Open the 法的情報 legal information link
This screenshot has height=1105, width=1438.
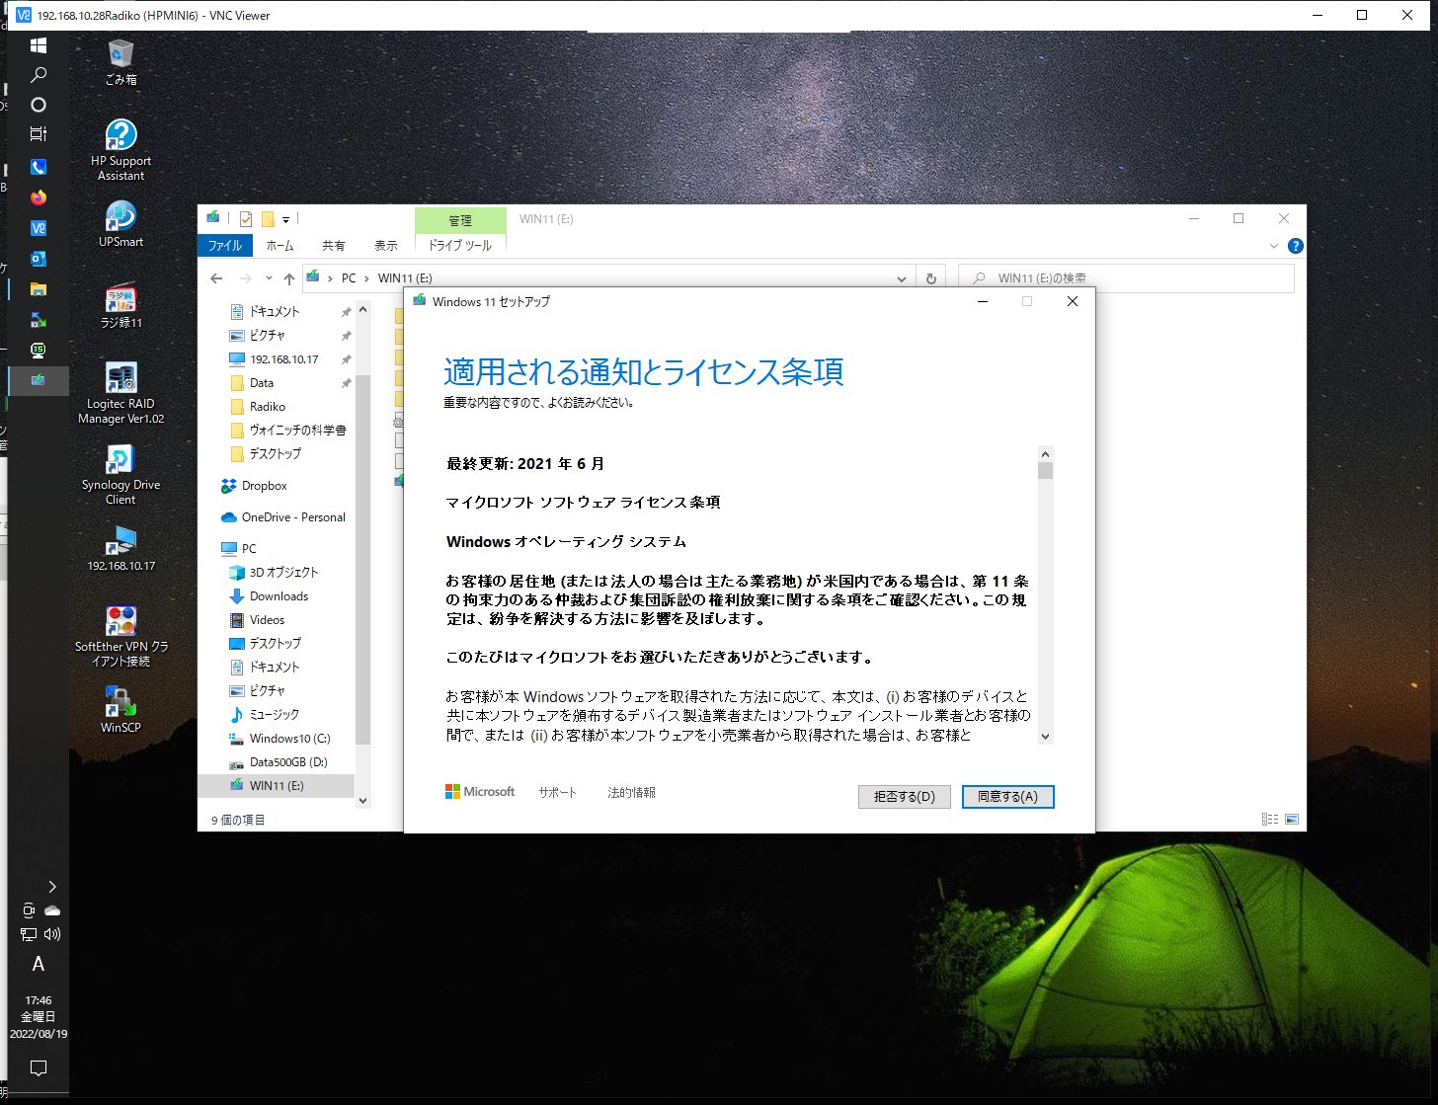[631, 793]
